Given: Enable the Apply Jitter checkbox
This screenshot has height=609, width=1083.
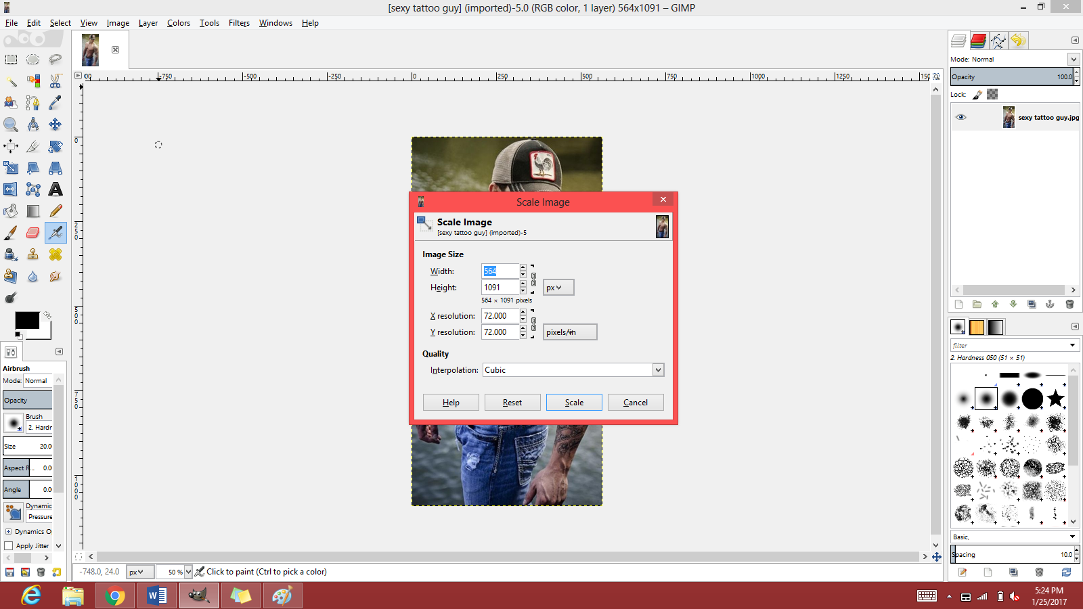Looking at the screenshot, I should pos(9,545).
